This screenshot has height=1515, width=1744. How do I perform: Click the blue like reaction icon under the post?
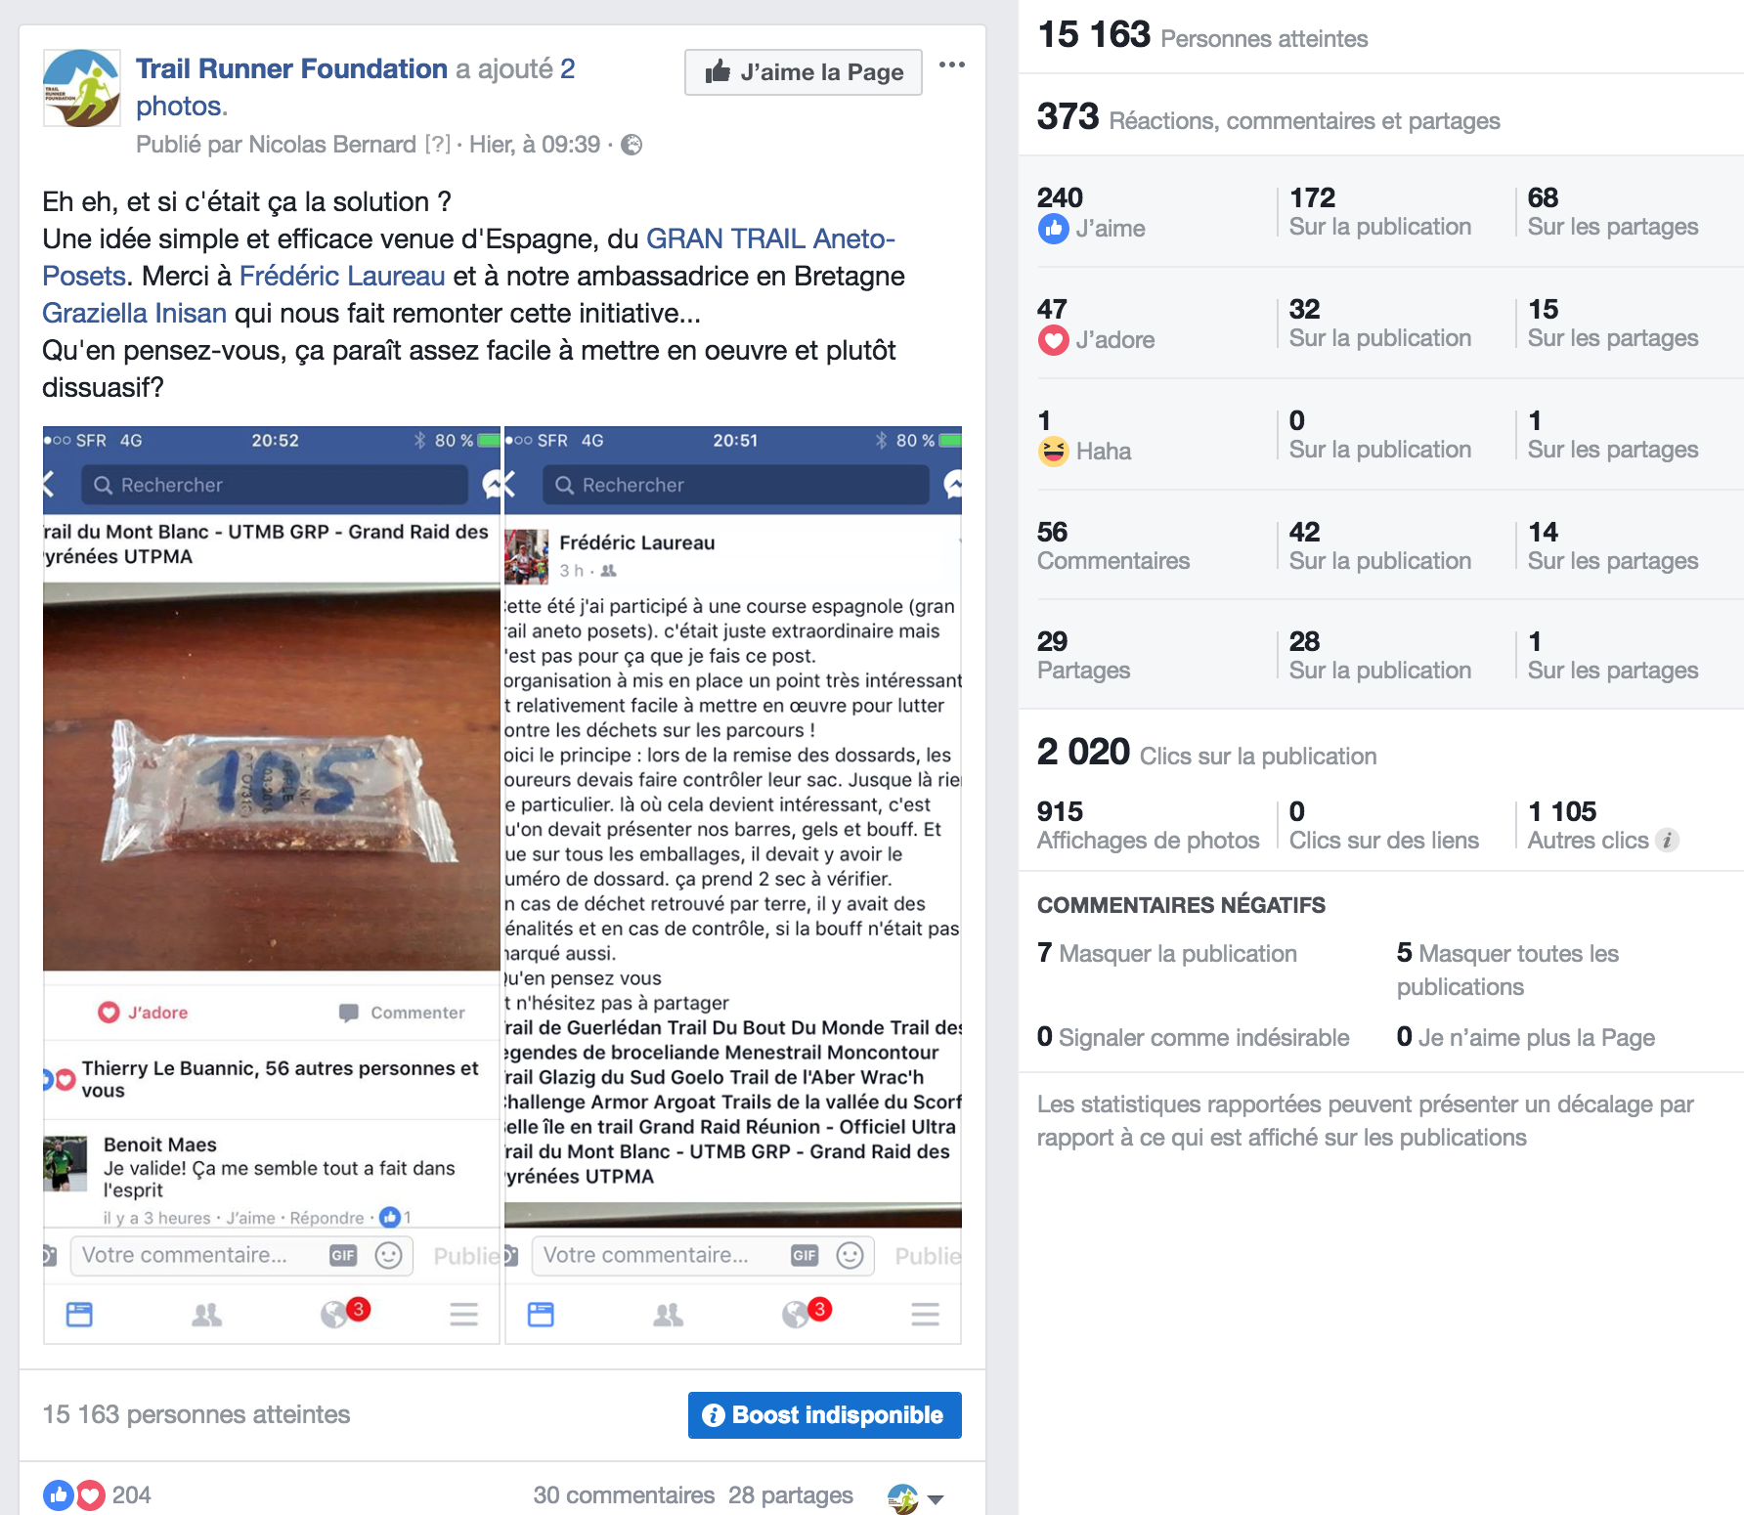point(59,1494)
